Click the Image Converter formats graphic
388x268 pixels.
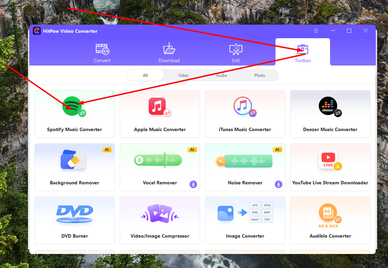245,212
